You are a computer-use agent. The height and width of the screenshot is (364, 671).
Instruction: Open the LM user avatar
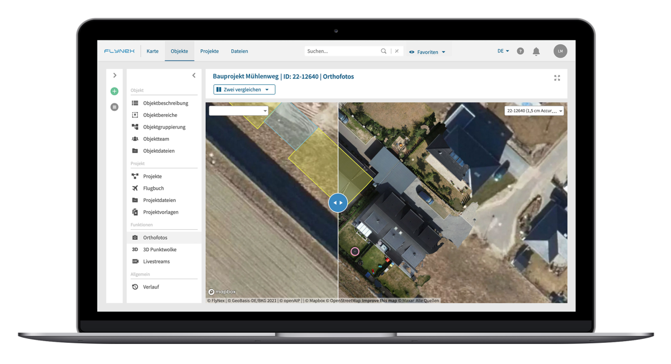click(x=560, y=51)
